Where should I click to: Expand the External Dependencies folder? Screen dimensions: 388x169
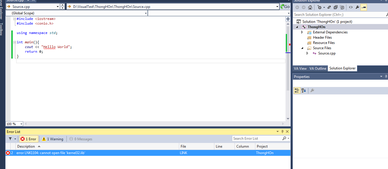click(302, 32)
